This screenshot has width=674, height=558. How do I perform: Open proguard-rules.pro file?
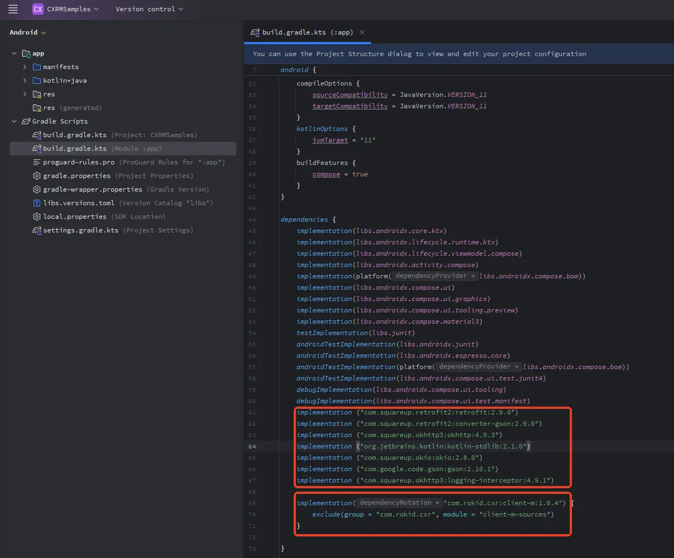134,162
